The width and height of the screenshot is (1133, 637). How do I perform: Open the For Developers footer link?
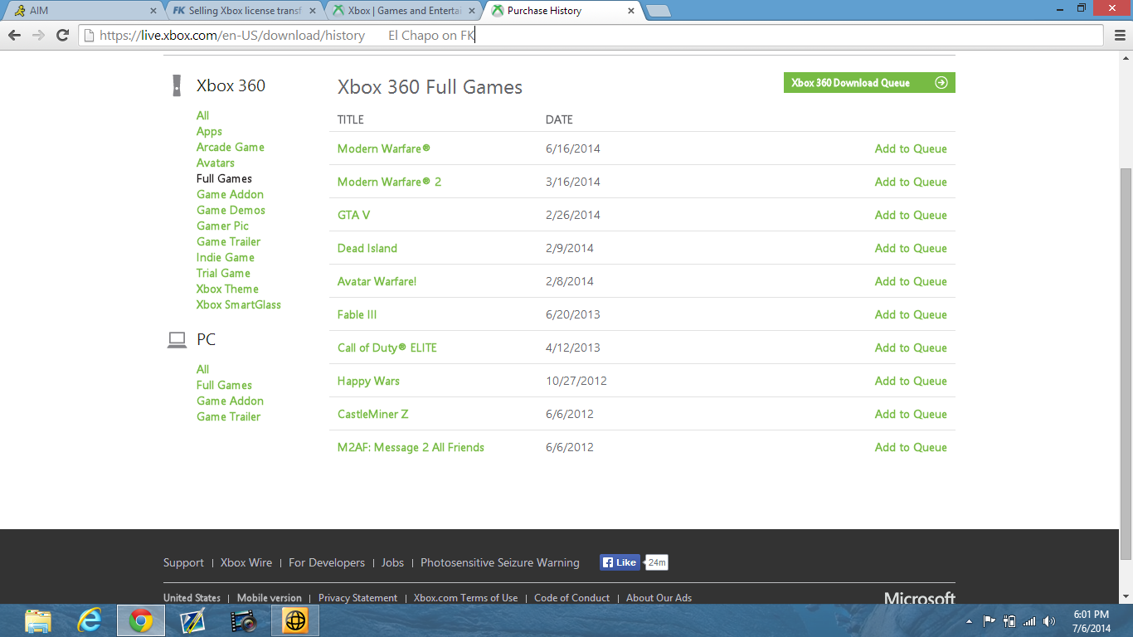[327, 562]
